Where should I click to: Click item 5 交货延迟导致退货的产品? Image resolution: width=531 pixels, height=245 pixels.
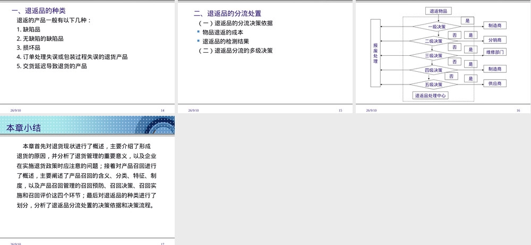pos(52,66)
